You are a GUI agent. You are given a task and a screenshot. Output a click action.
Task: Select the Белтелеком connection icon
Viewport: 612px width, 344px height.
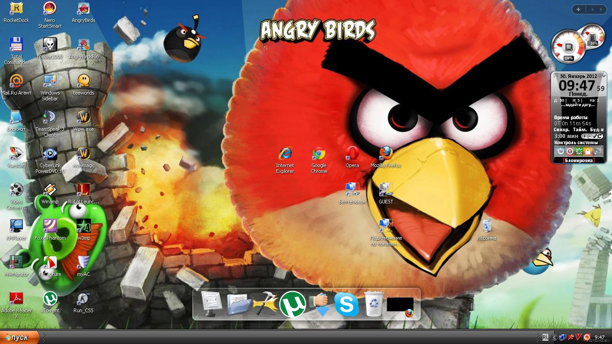pos(352,193)
